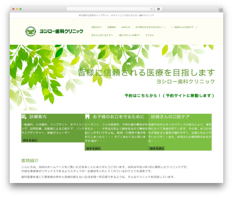This screenshot has height=197, width=233.
Task: Go to アクセス in the navigation
Action: [x=150, y=35]
